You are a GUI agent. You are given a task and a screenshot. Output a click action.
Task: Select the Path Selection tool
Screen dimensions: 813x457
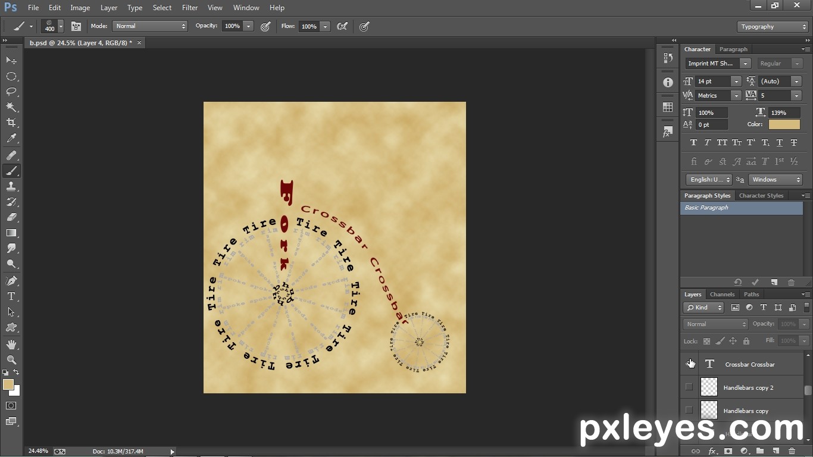coord(11,312)
